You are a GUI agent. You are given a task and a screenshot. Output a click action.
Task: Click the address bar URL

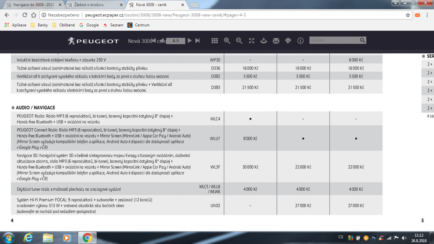tap(165, 15)
